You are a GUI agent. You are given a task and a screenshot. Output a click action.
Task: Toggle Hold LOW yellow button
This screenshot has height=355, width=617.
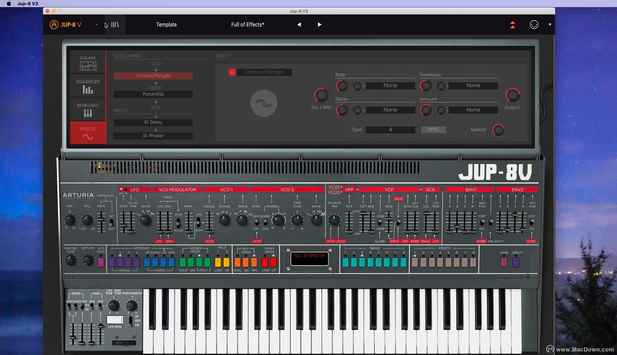218,262
